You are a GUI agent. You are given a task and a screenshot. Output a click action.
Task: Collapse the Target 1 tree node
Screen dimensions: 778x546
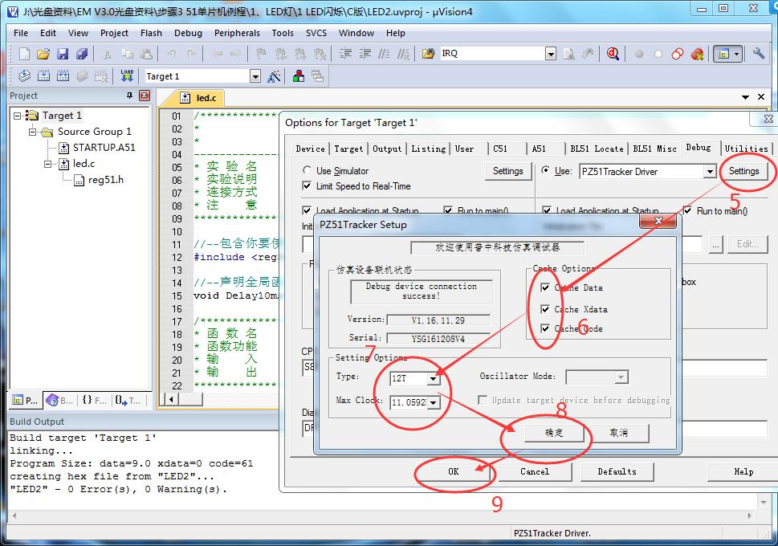pos(18,116)
